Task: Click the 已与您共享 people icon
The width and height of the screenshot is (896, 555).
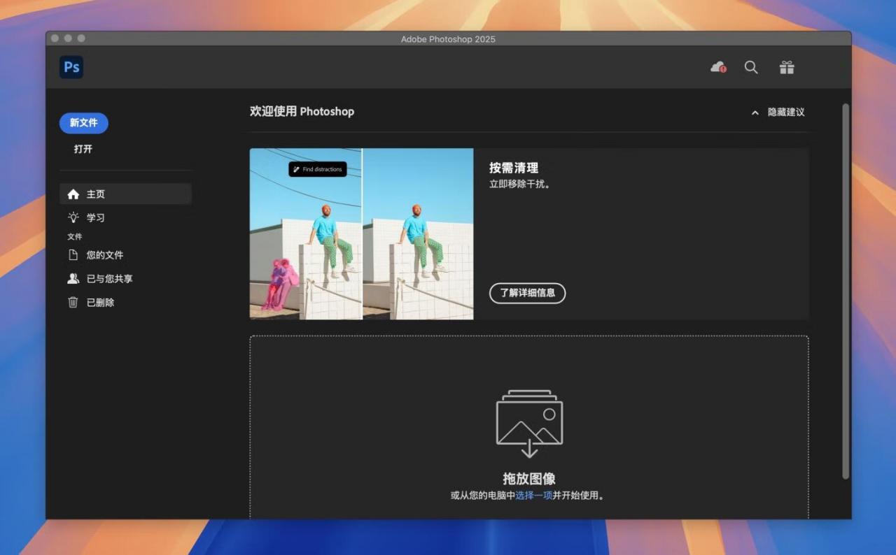Action: coord(74,278)
